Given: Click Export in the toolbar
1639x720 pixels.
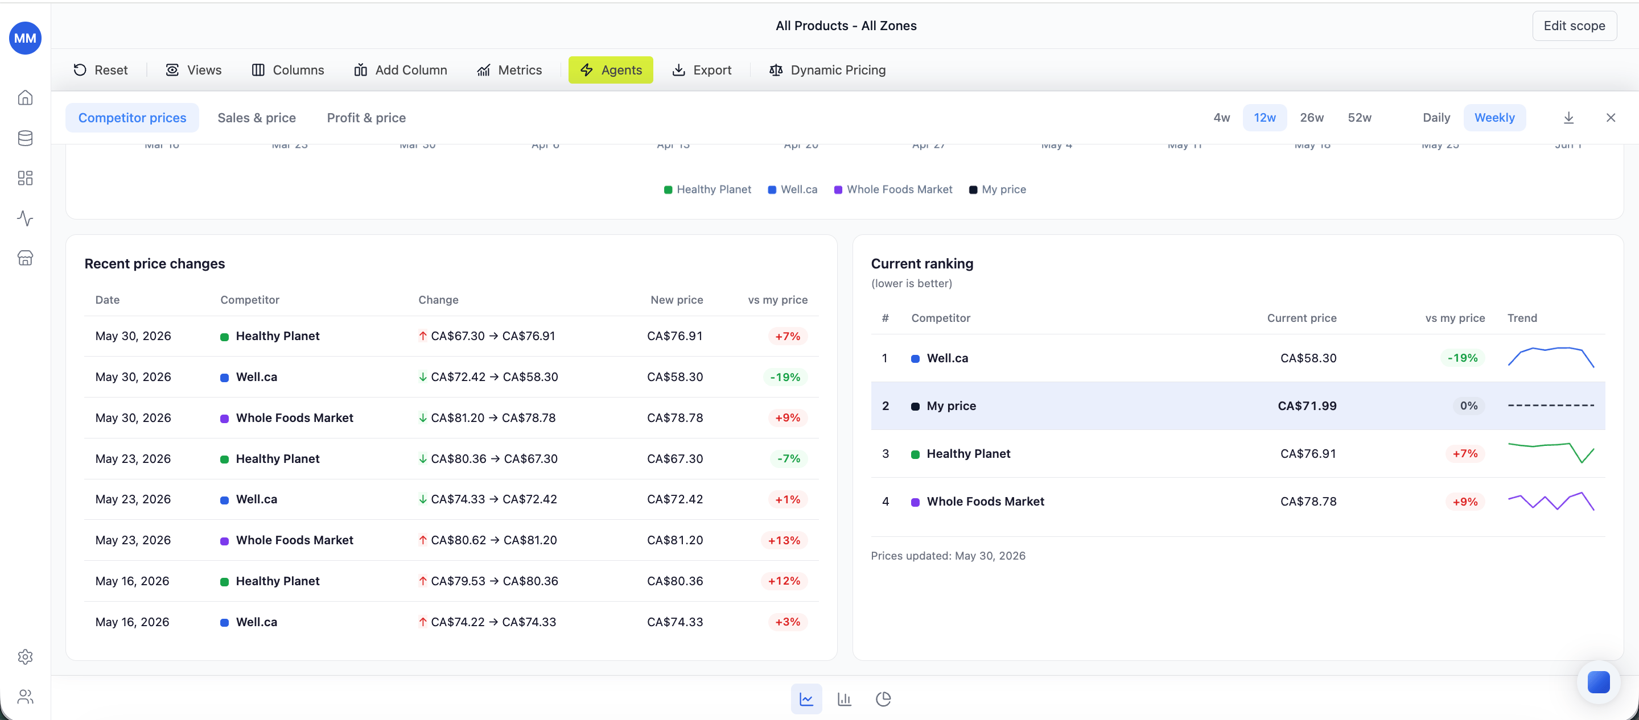Looking at the screenshot, I should pyautogui.click(x=702, y=70).
